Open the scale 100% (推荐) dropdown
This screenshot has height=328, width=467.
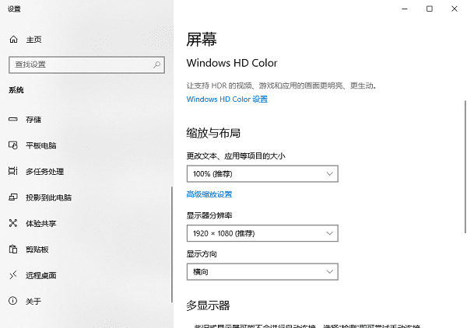pyautogui.click(x=262, y=173)
